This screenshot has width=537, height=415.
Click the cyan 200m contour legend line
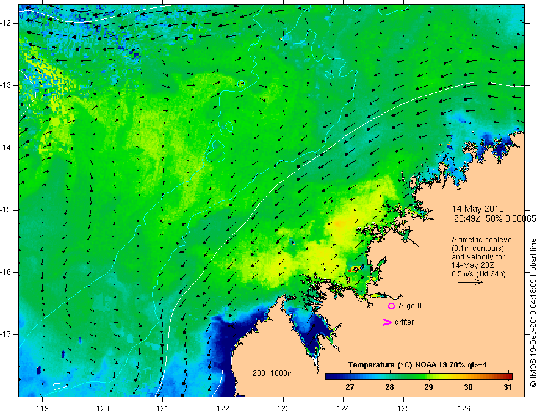(262, 380)
